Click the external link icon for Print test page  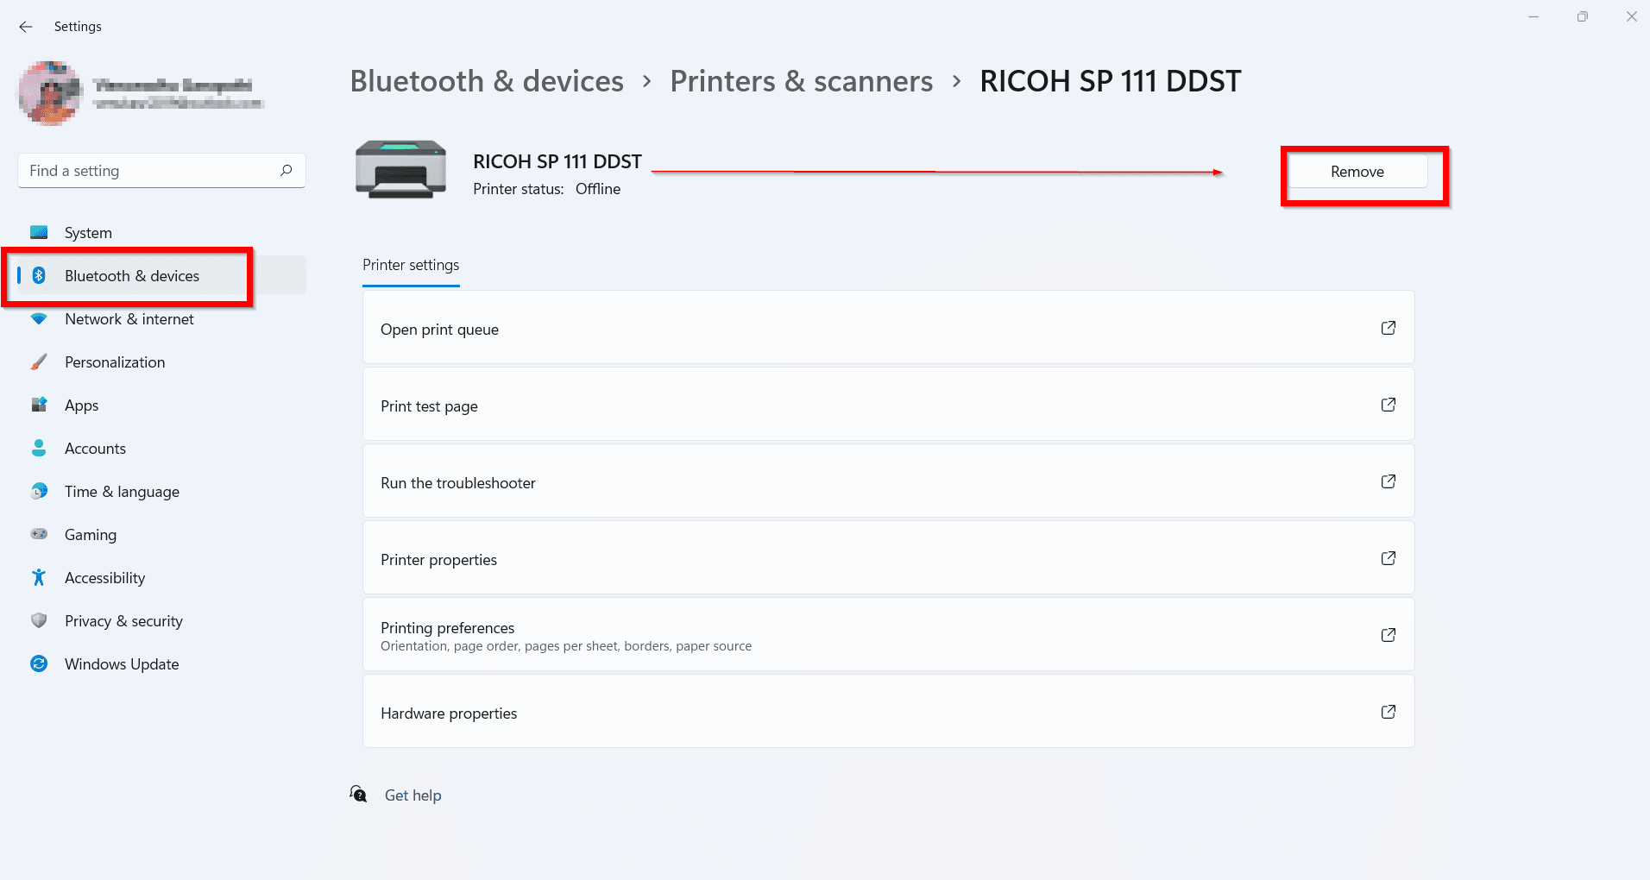coord(1388,405)
